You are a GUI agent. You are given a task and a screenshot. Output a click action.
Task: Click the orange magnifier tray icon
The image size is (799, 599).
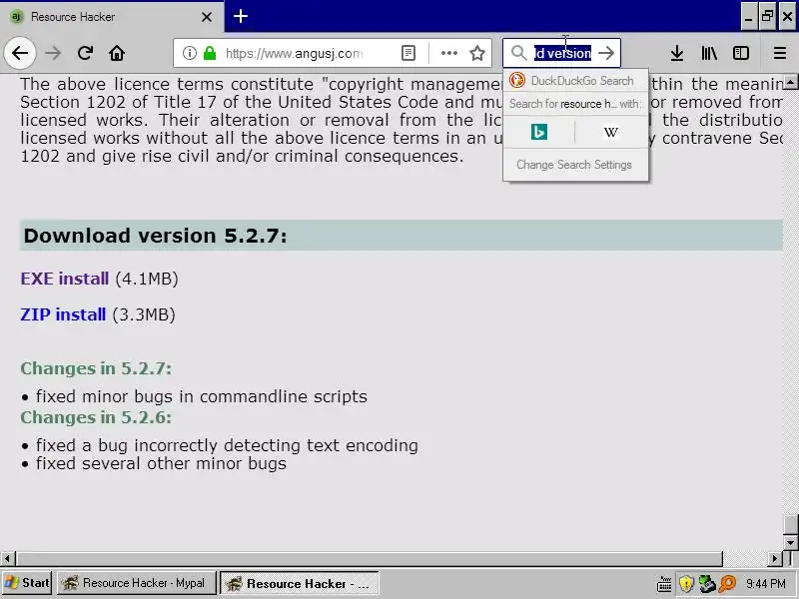tap(727, 584)
